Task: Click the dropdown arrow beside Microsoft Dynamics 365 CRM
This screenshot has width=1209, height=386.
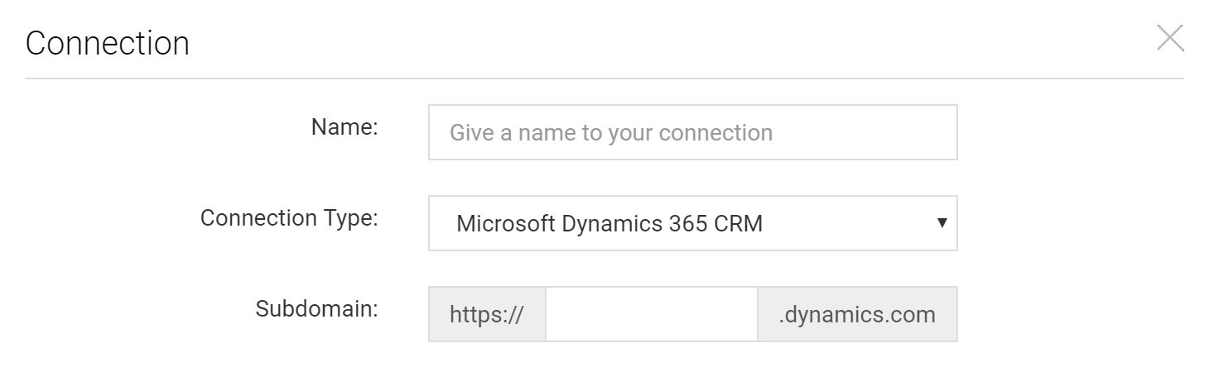Action: pos(942,223)
